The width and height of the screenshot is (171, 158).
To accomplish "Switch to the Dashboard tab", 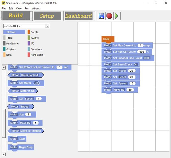I will tap(79, 16).
